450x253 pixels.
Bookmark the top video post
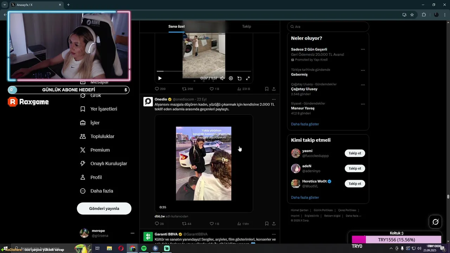coord(267,89)
